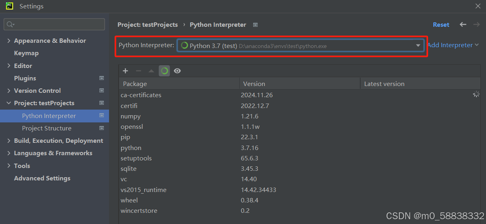This screenshot has height=224, width=486.
Task: Go forward with the right arrow icon
Action: [476, 24]
